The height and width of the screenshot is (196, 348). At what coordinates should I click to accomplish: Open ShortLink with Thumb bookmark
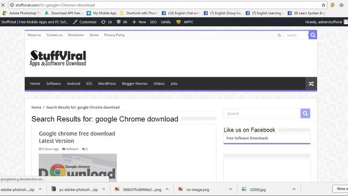pos(139,13)
